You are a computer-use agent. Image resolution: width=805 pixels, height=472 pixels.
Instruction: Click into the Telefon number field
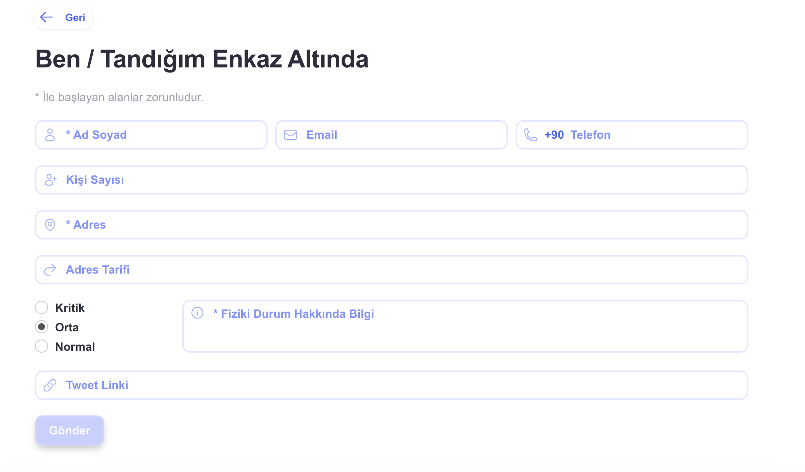(640, 134)
